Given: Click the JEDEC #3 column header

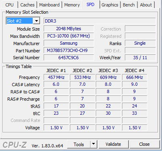Looking at the screenshot, I should [x=108, y=70].
